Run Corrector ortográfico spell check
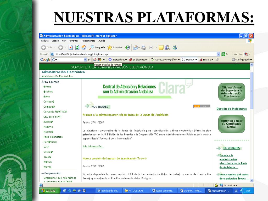 click(x=164, y=59)
